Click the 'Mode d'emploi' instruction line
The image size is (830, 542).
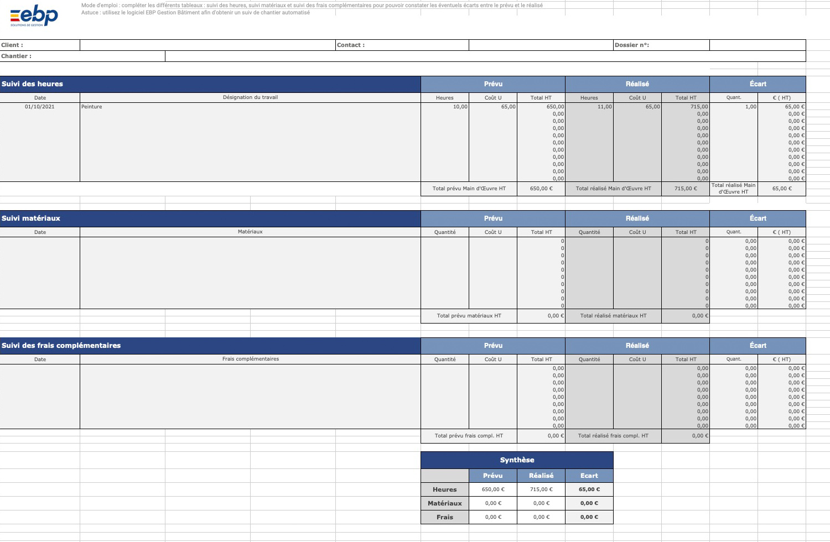pos(312,5)
